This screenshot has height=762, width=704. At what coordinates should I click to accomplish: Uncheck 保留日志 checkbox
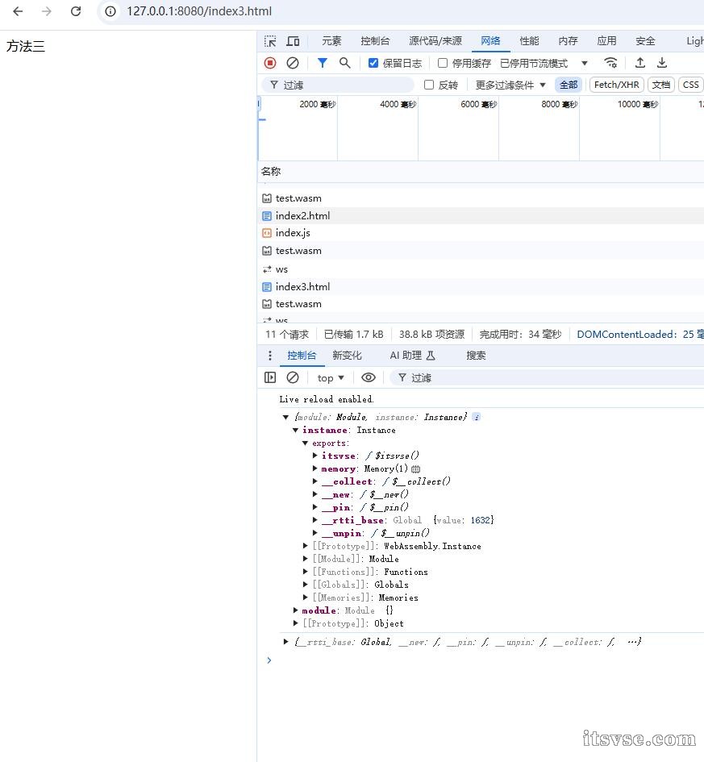373,63
